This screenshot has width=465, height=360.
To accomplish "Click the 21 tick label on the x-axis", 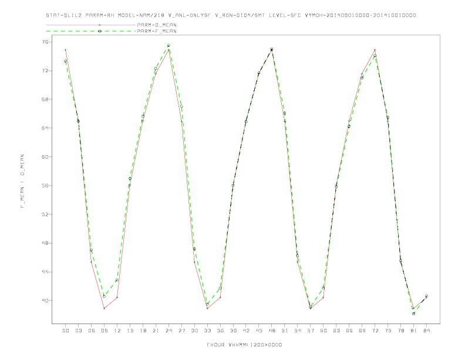I will tap(156, 331).
